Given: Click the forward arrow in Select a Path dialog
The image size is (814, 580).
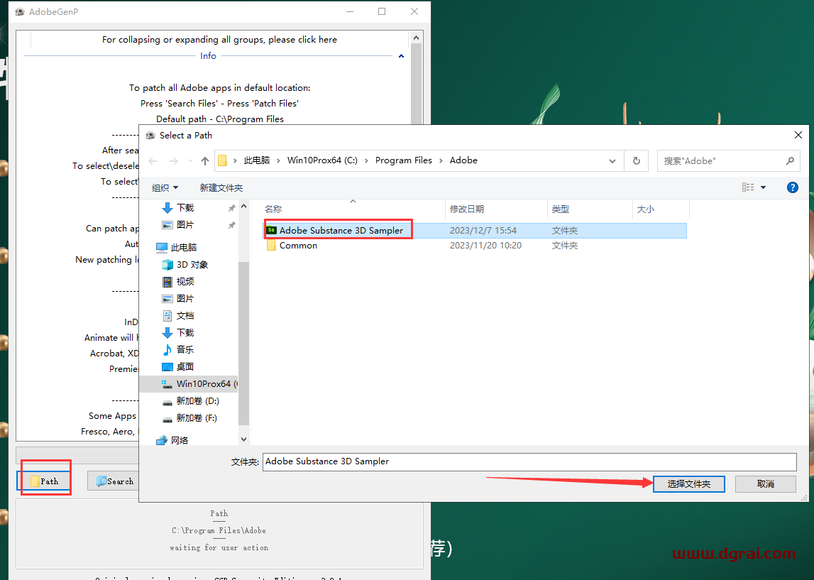Looking at the screenshot, I should [x=173, y=161].
